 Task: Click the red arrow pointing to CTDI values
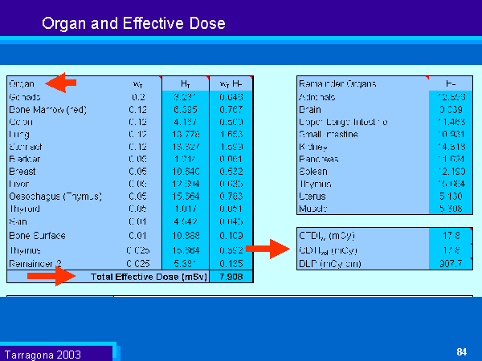pos(267,249)
